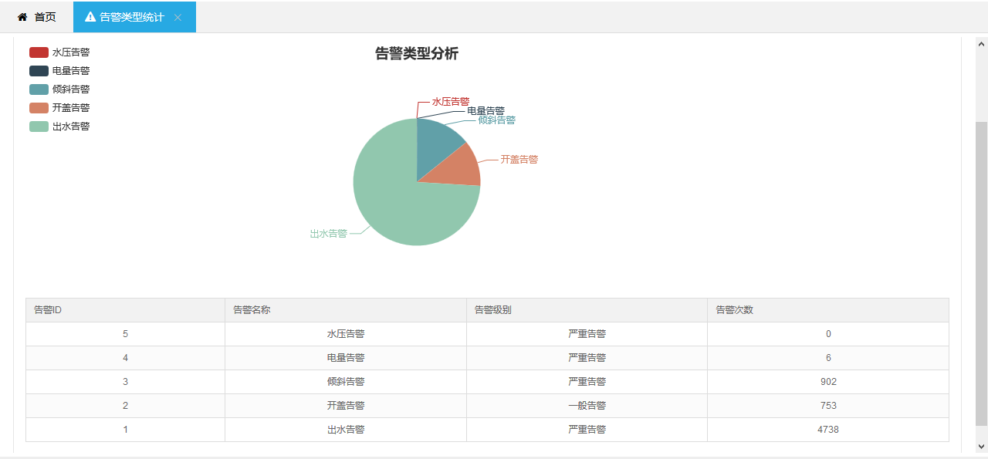Screen dimensions: 988x459
Task: Hide 倾斜告警 series via legend text
Action: coord(71,89)
